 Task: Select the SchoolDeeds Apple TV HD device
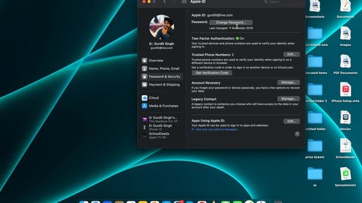coord(162,135)
